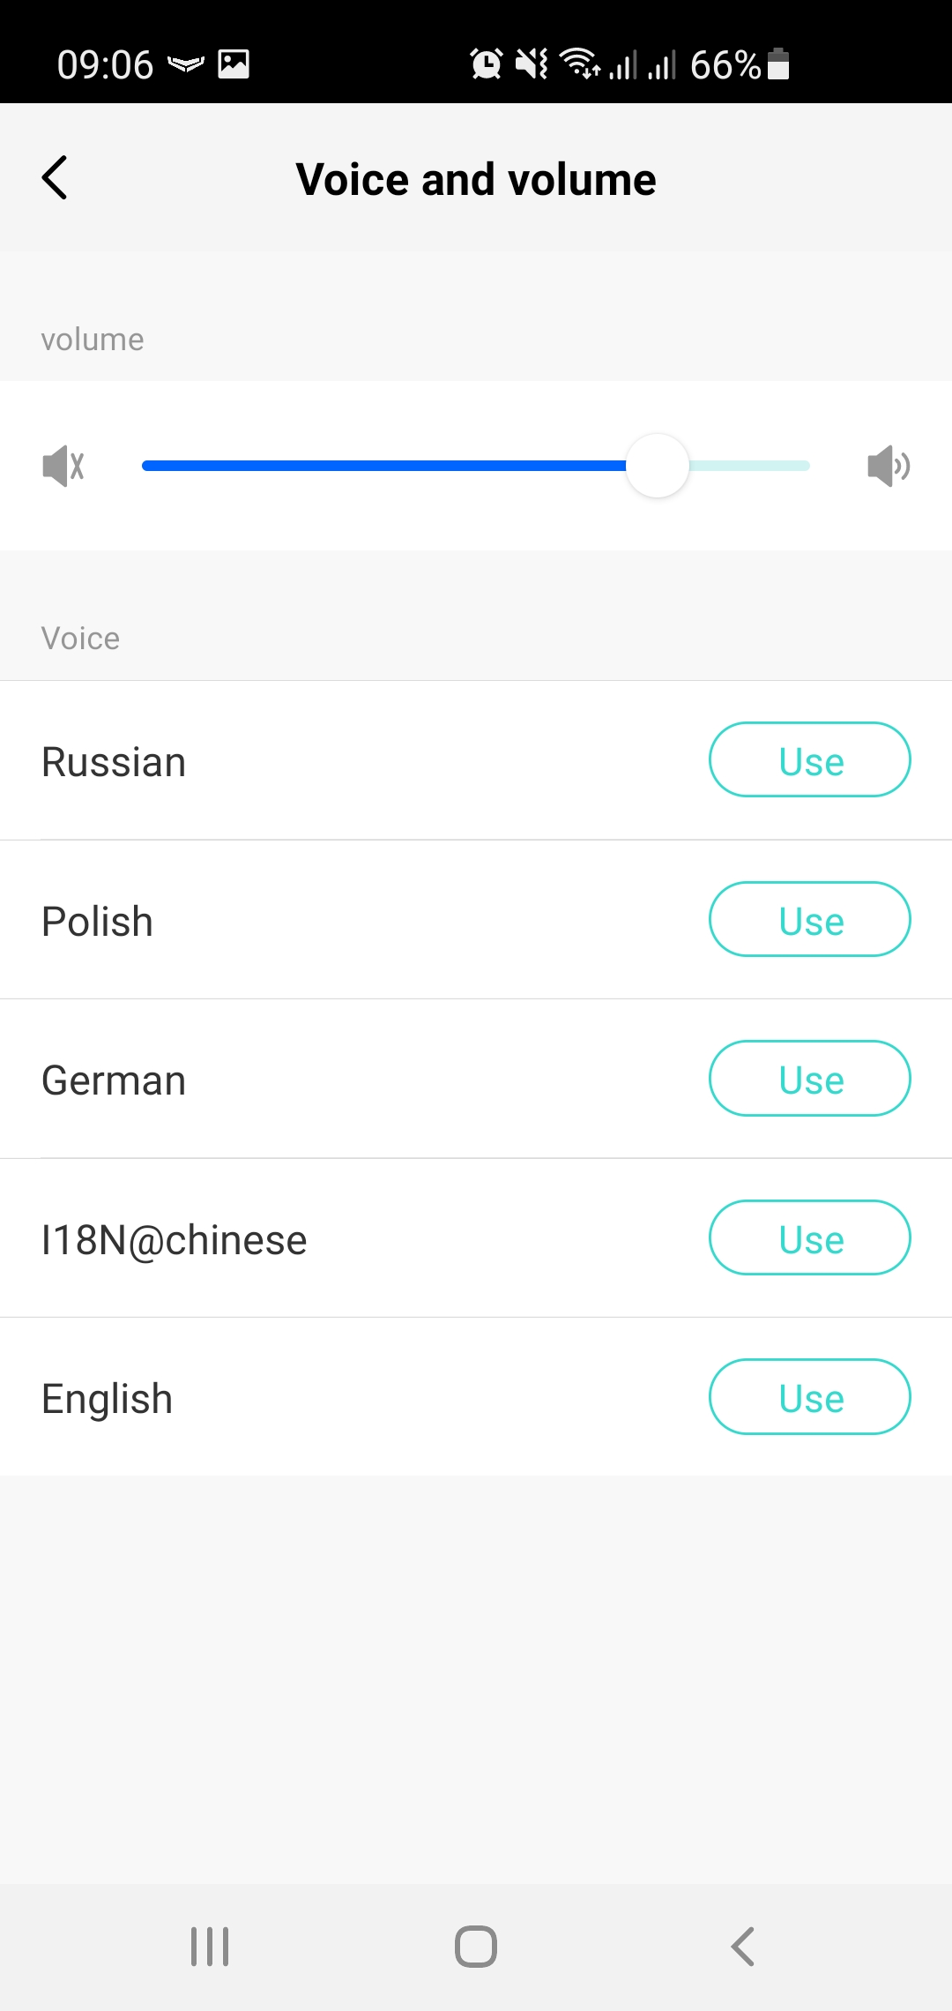
Task: Tap the alarm clock status icon
Action: [x=486, y=64]
